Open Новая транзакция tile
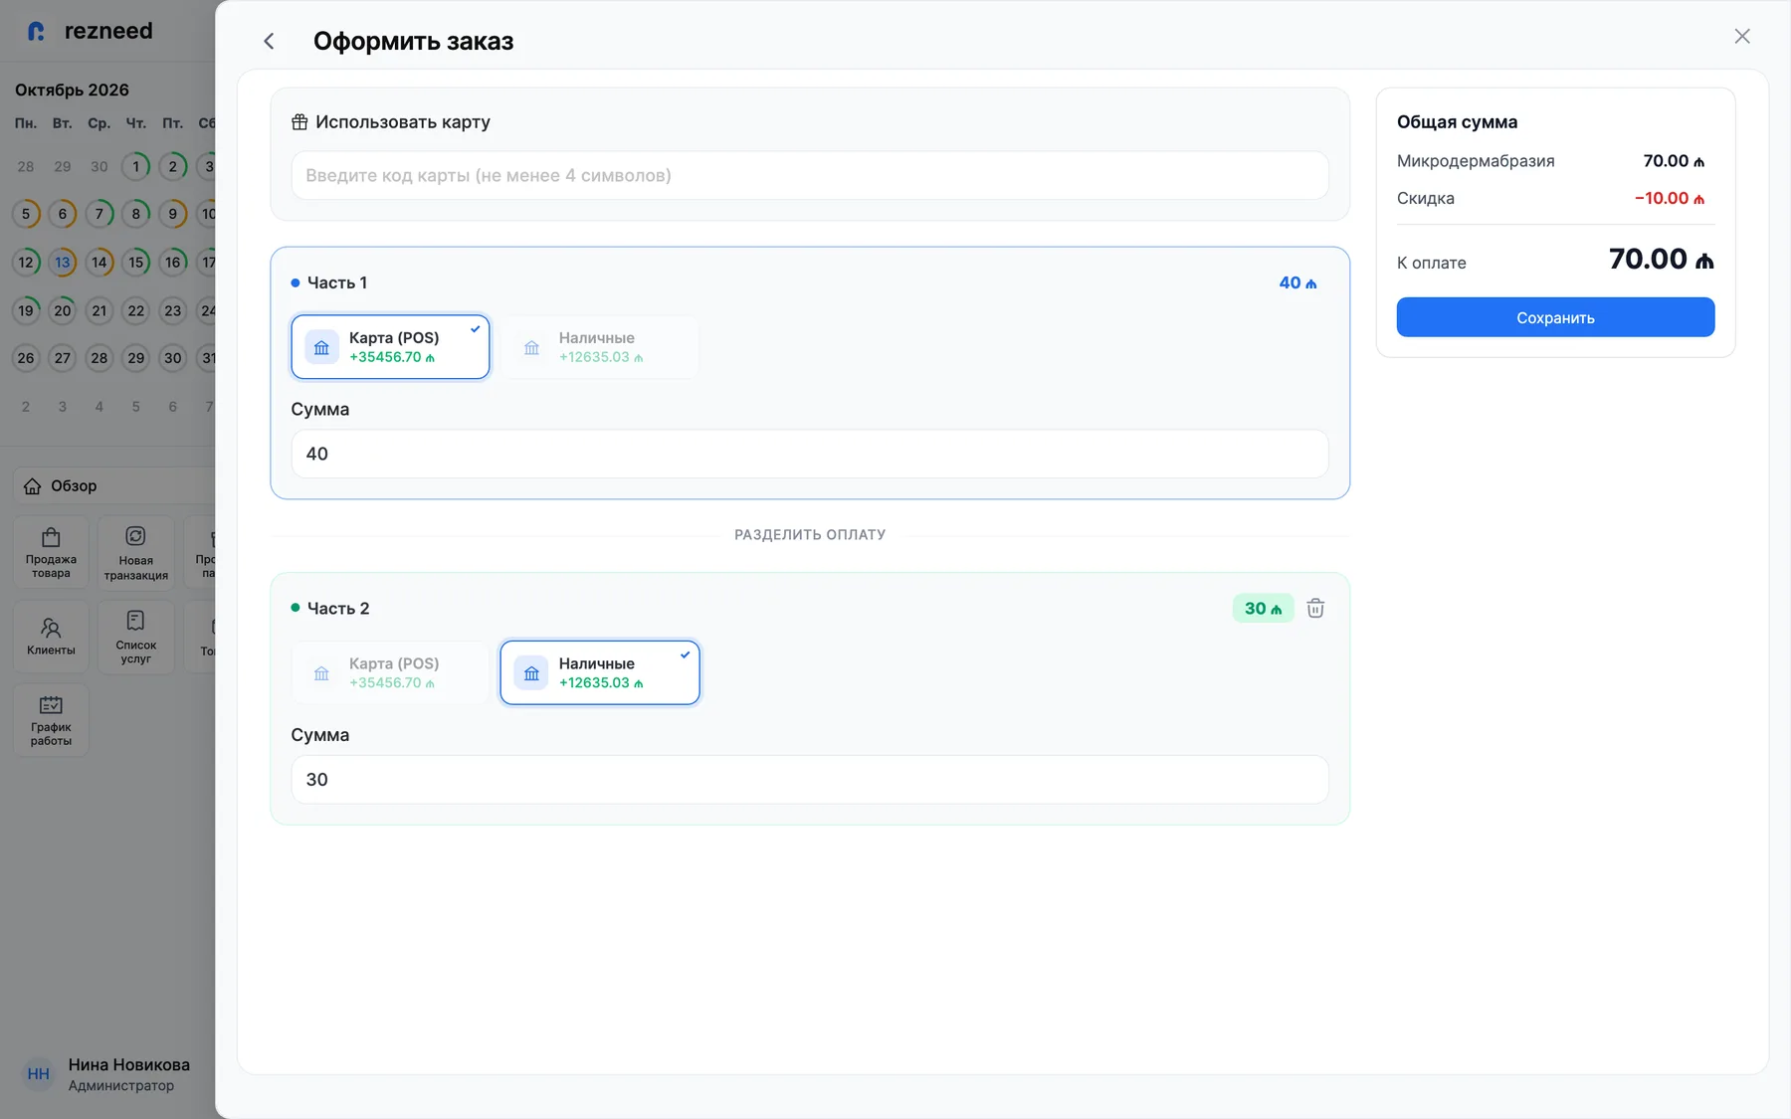 click(136, 552)
